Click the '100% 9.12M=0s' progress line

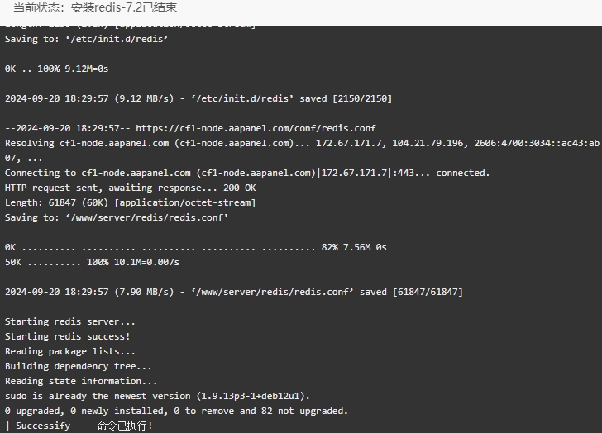pos(56,69)
